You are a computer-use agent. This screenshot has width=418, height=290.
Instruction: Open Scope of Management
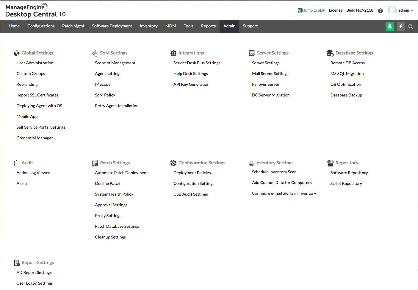pos(115,63)
